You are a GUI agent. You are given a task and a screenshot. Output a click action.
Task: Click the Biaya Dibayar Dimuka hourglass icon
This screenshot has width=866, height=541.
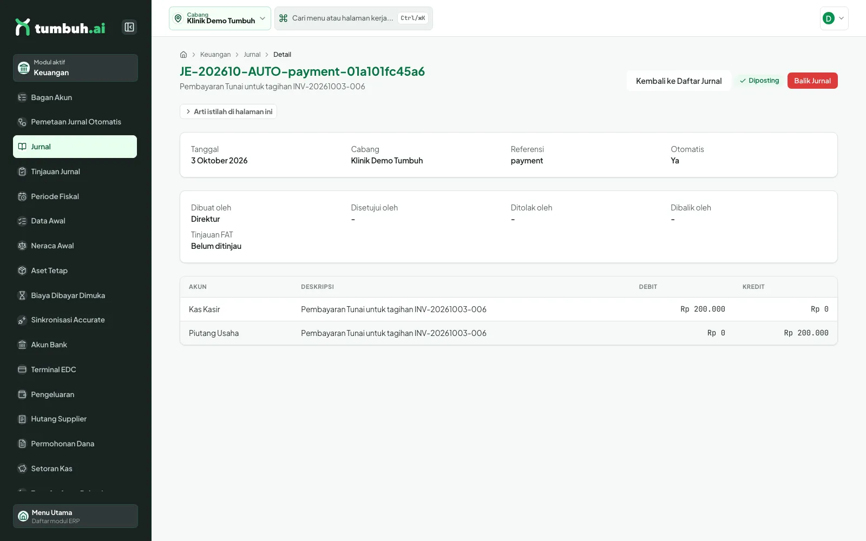click(x=22, y=295)
